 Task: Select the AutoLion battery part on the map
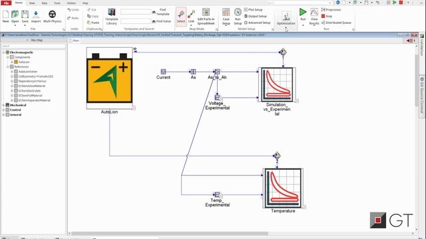coord(109,78)
